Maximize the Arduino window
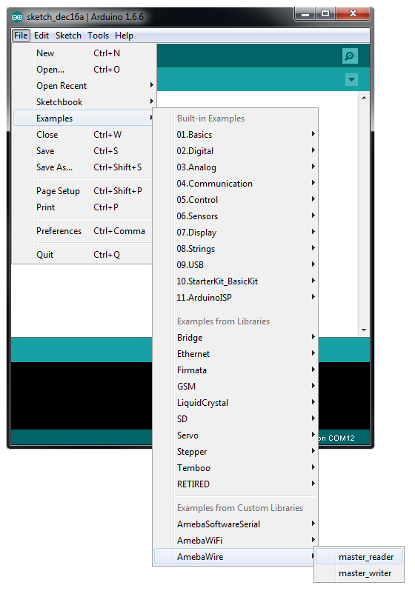The width and height of the screenshot is (415, 591). [325, 14]
